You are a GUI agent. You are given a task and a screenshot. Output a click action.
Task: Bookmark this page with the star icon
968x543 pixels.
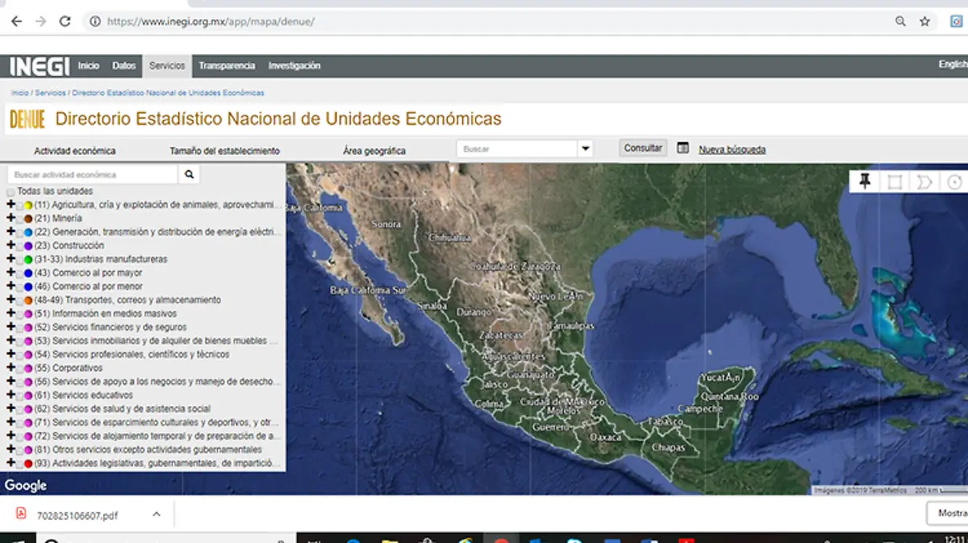pyautogui.click(x=924, y=22)
